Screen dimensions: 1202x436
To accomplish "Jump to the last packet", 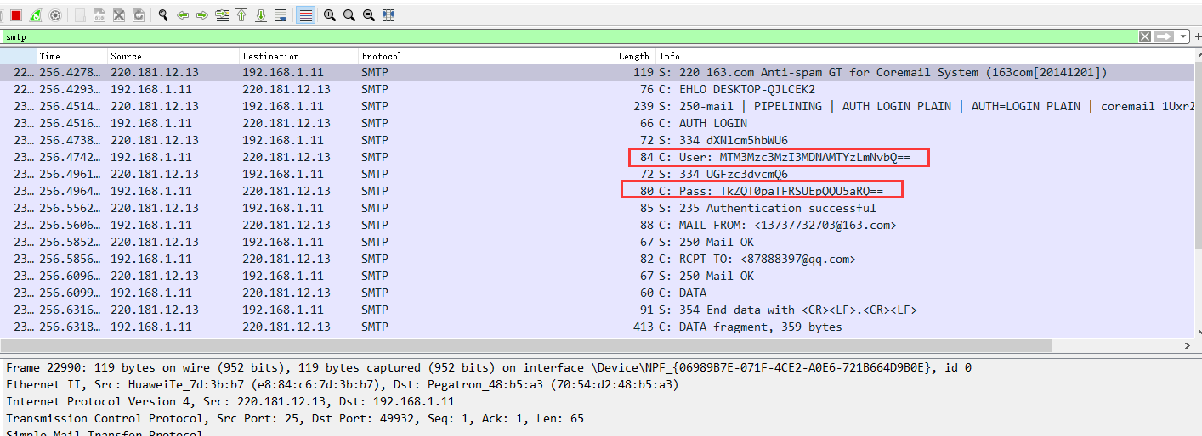I will point(261,15).
